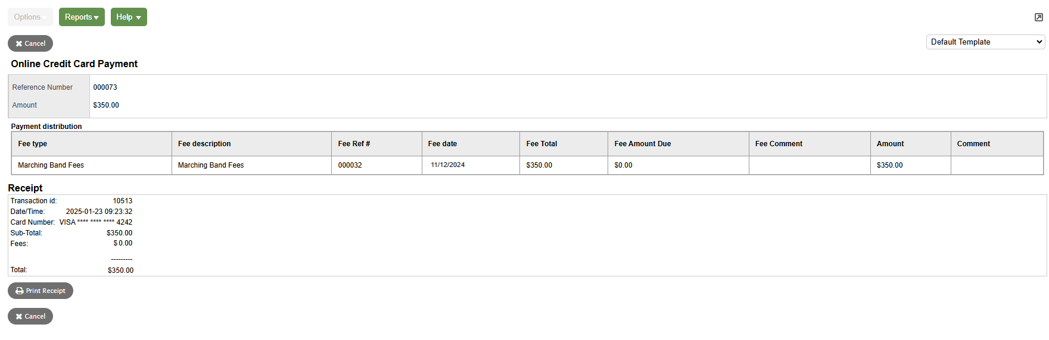Screen dimensions: 1049x340
Task: Click the Fee Ref # column header
Action: tap(354, 144)
